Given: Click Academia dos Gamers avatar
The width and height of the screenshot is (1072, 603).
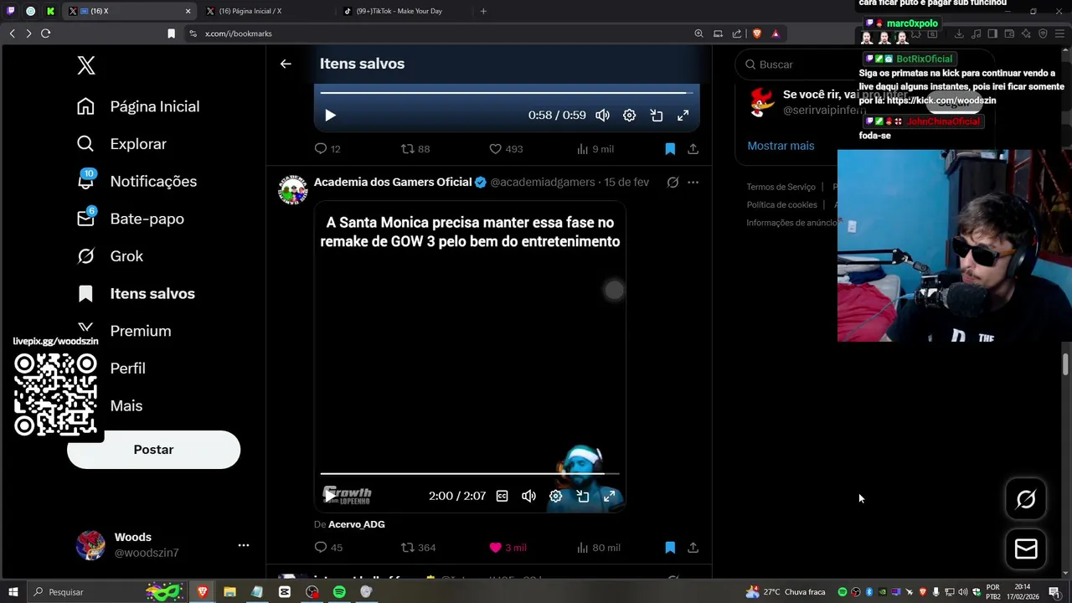Looking at the screenshot, I should pos(292,190).
